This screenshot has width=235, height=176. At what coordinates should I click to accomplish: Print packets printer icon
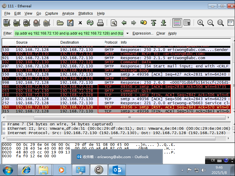(100, 23)
